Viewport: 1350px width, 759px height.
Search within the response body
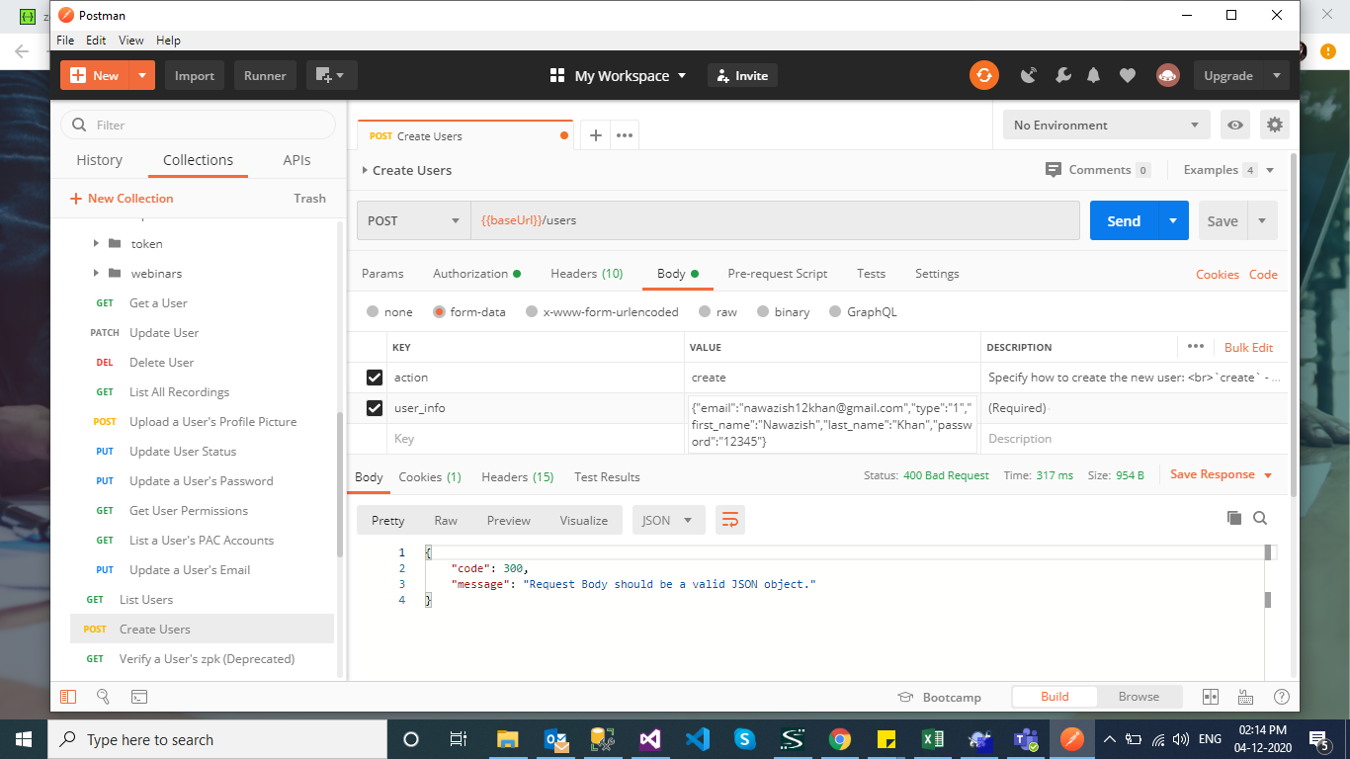point(1260,518)
